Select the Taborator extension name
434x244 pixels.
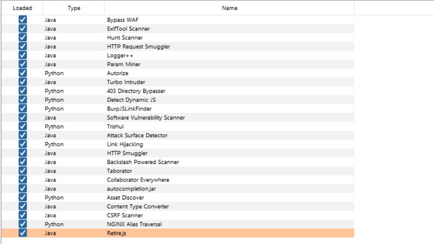pos(120,171)
